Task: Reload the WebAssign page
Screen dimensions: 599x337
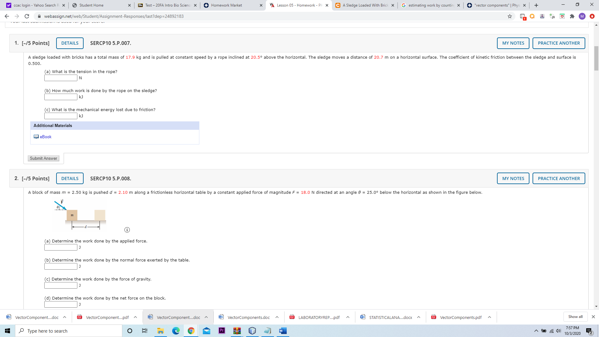Action: point(27,16)
